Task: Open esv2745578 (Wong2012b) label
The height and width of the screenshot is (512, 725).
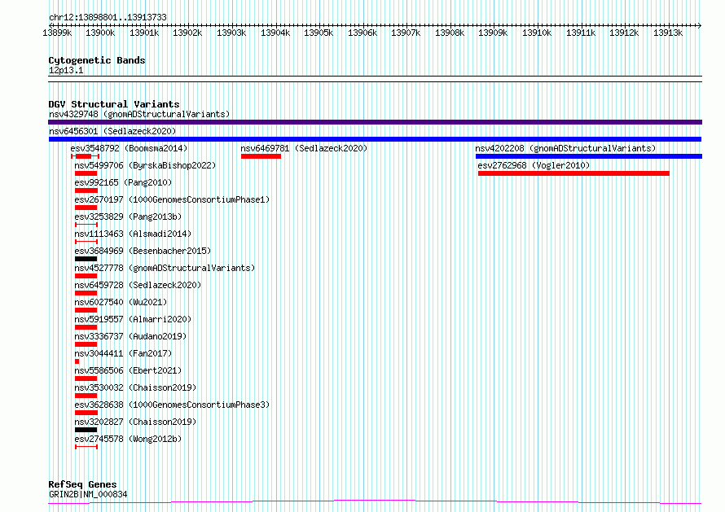Action: coord(128,439)
